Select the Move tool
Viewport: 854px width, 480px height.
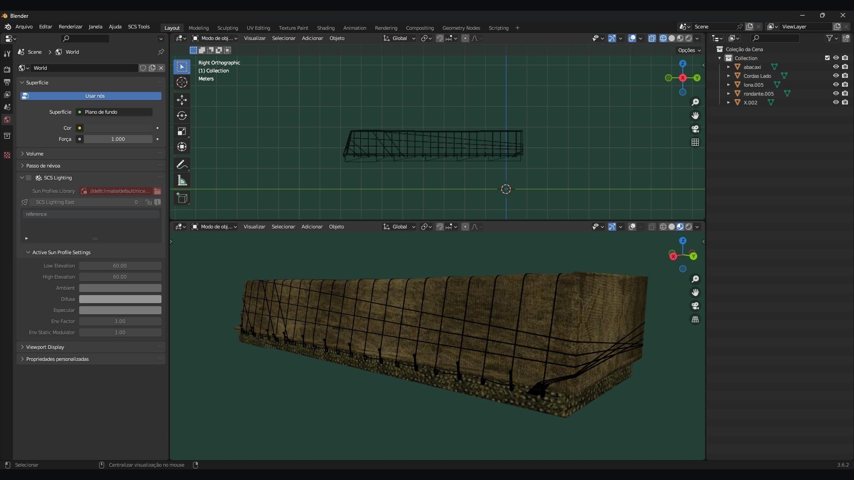(x=182, y=100)
